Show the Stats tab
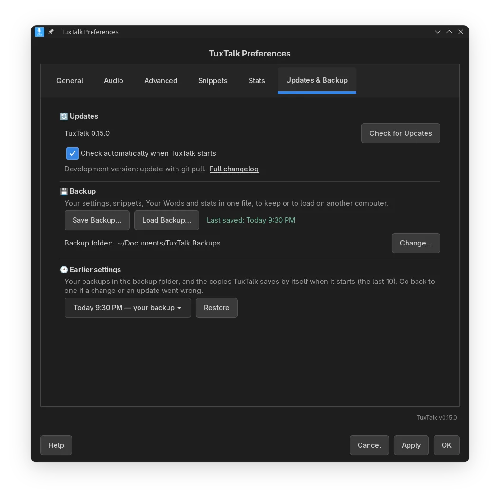Screen dimensions: 500x499 click(x=257, y=81)
